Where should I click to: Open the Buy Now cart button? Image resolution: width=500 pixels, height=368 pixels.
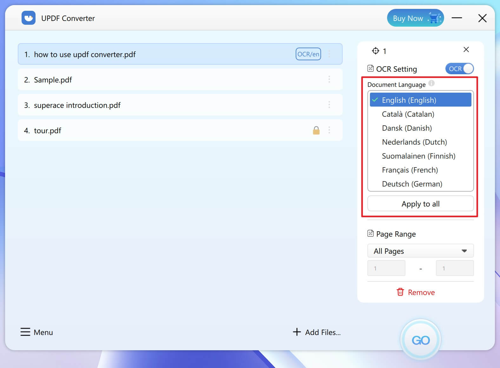pyautogui.click(x=415, y=18)
